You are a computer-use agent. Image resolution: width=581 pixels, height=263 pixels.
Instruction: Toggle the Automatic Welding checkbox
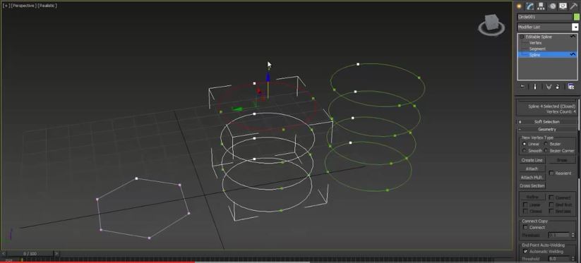[x=525, y=251]
